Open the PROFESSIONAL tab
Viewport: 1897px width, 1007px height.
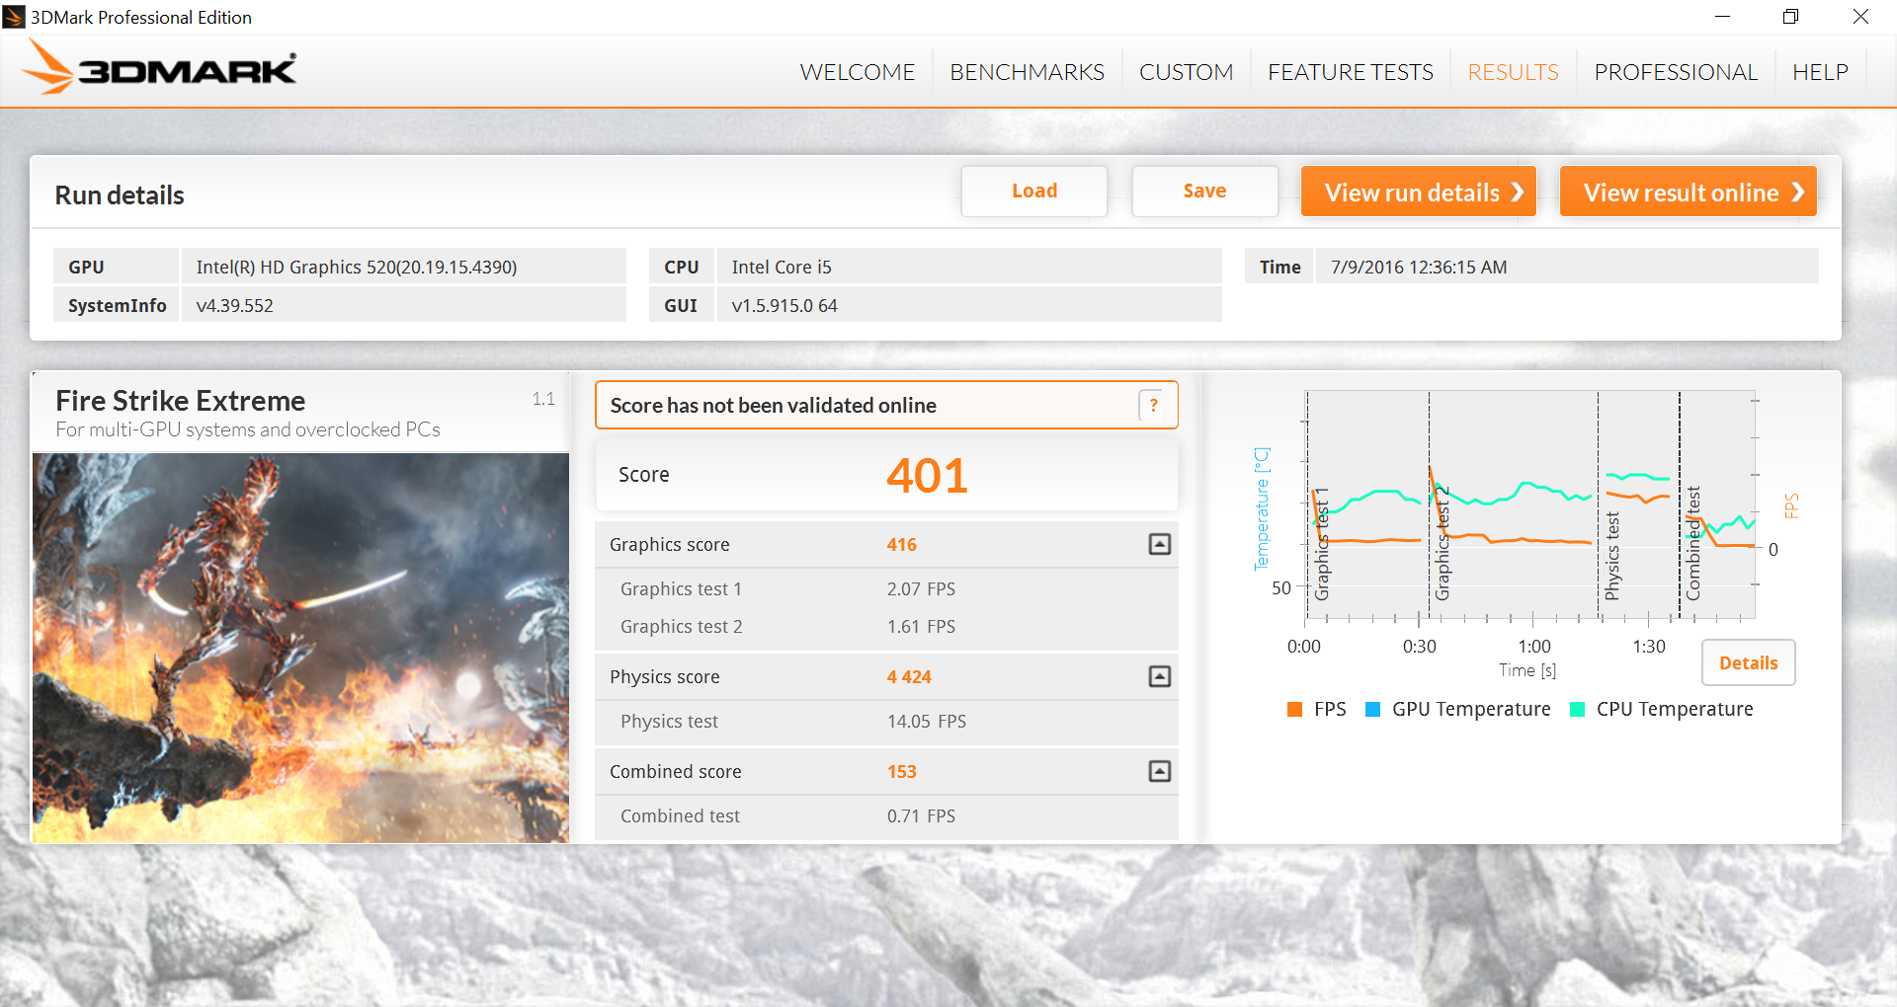(1675, 72)
